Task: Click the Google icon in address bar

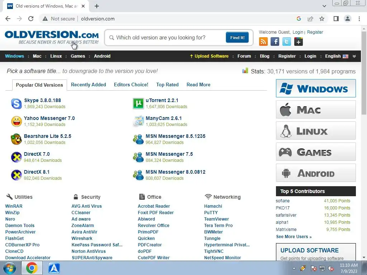Action: tap(299, 19)
